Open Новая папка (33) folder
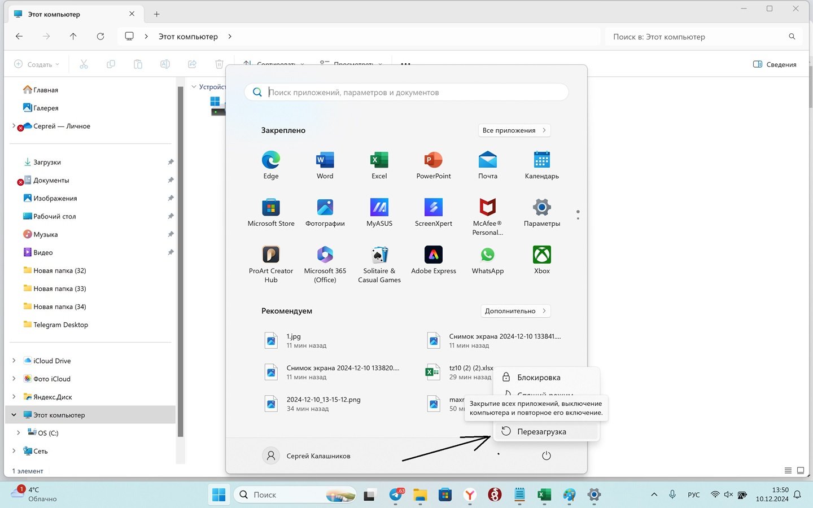813x508 pixels. pos(54,288)
